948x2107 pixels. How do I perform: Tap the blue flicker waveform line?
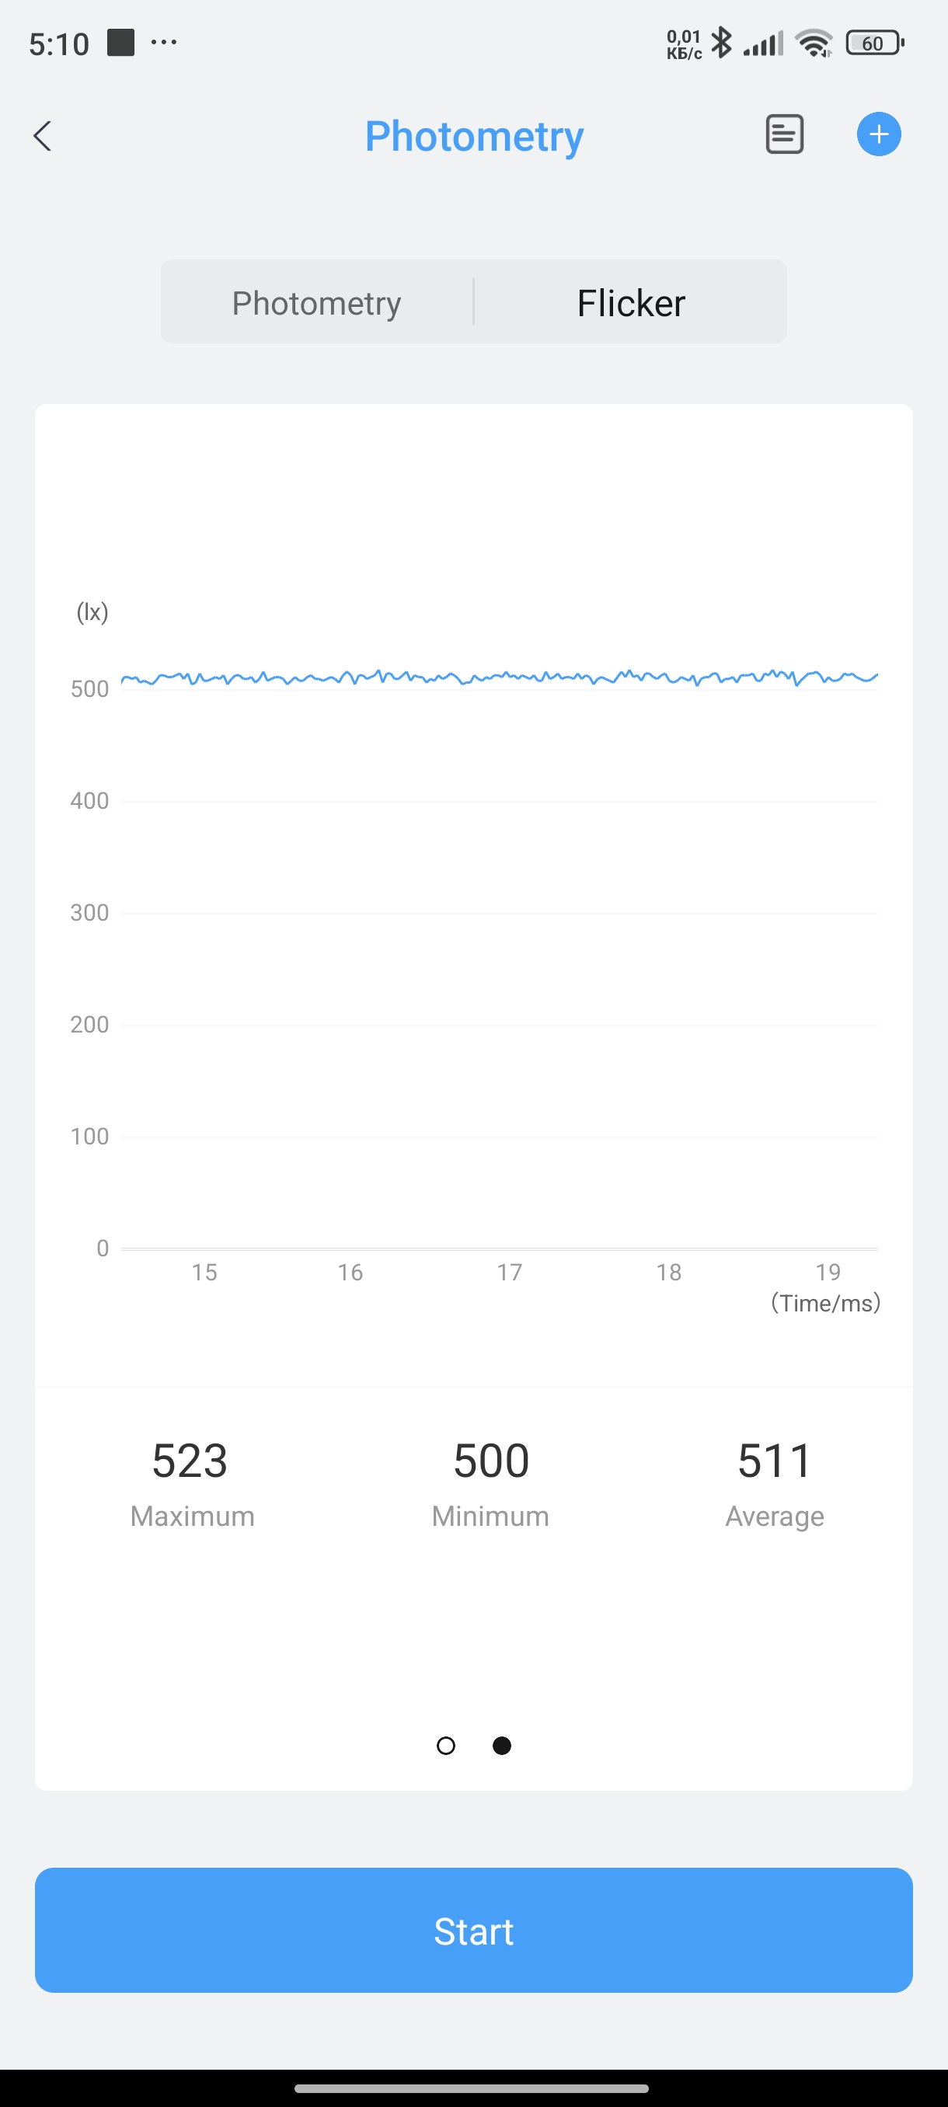pyautogui.click(x=499, y=677)
